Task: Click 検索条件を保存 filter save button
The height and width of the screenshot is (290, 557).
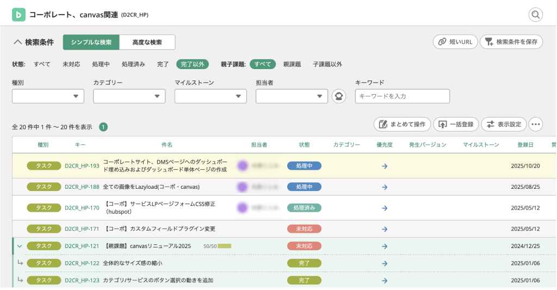Action: (511, 42)
